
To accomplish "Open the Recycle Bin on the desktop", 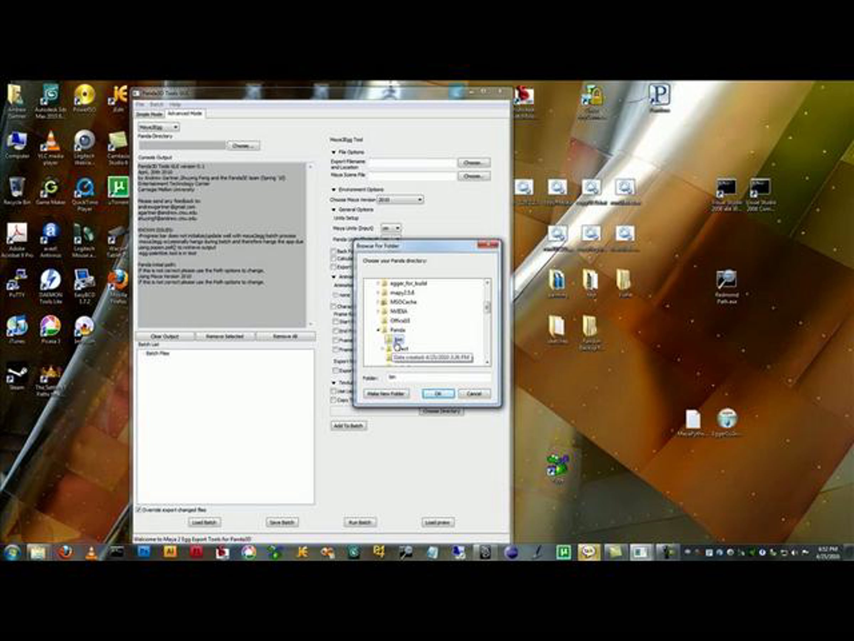I will pos(17,191).
